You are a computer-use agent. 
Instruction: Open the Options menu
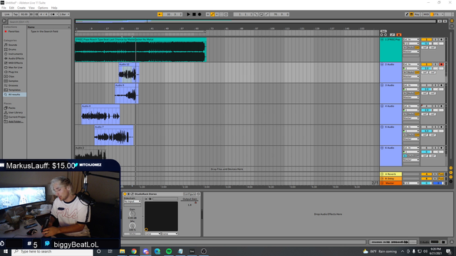point(43,8)
